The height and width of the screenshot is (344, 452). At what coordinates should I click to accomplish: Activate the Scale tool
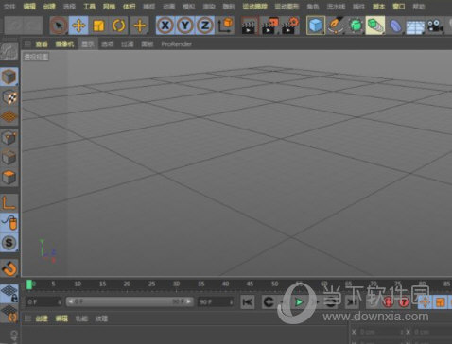[98, 26]
